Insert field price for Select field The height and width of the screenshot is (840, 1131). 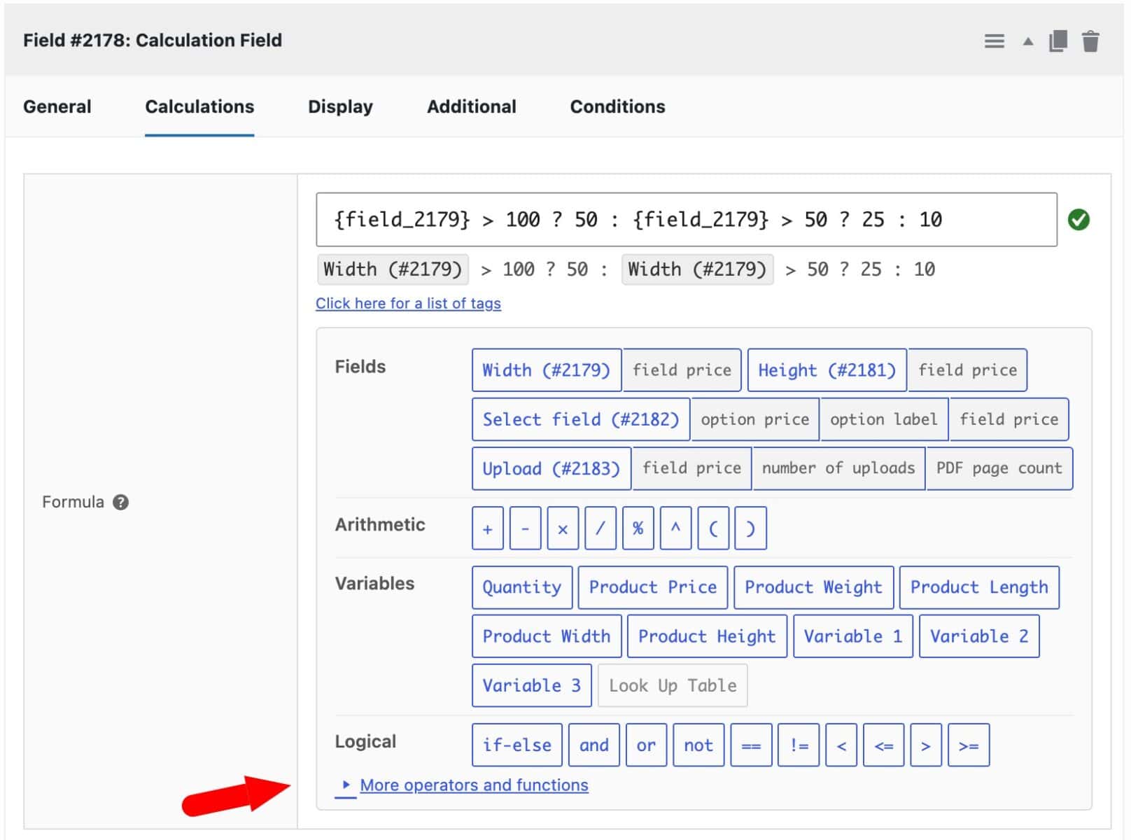point(1009,419)
